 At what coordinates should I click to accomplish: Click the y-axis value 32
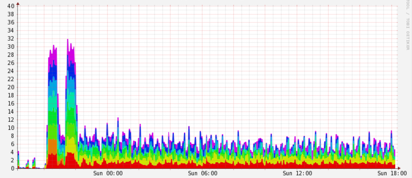[x=11, y=38]
